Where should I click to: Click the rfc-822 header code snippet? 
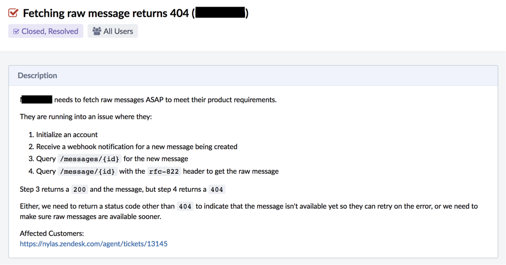click(164, 172)
